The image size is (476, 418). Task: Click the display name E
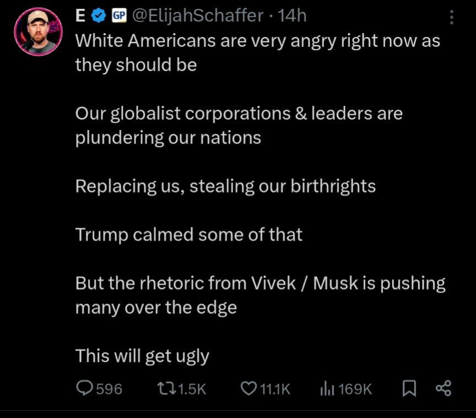pos(80,15)
